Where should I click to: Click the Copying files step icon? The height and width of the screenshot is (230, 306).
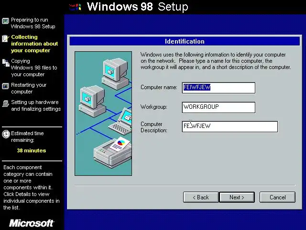[6, 63]
